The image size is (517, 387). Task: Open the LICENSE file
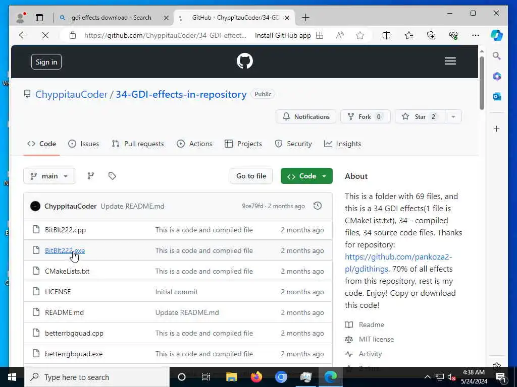click(58, 292)
